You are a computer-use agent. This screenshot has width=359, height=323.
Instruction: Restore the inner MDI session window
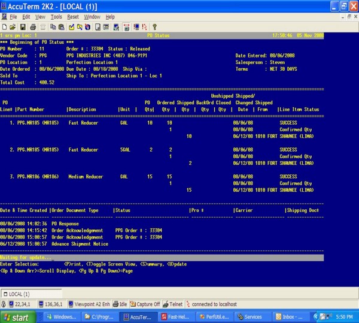click(349, 17)
